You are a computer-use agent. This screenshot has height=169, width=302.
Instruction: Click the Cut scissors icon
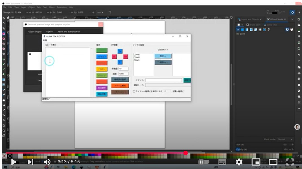coord(299,73)
